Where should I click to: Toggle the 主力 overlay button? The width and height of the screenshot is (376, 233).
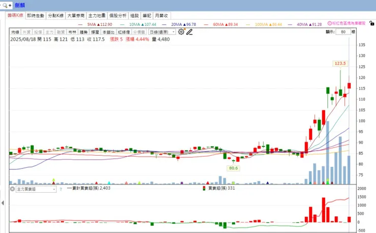49,32
